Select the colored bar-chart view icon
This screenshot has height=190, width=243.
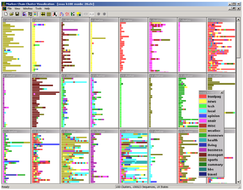[25, 14]
